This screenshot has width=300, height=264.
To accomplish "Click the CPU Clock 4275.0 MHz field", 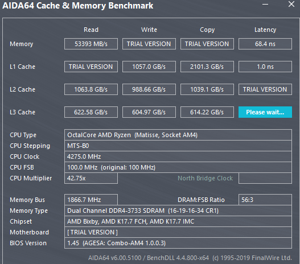I will coord(178,156).
